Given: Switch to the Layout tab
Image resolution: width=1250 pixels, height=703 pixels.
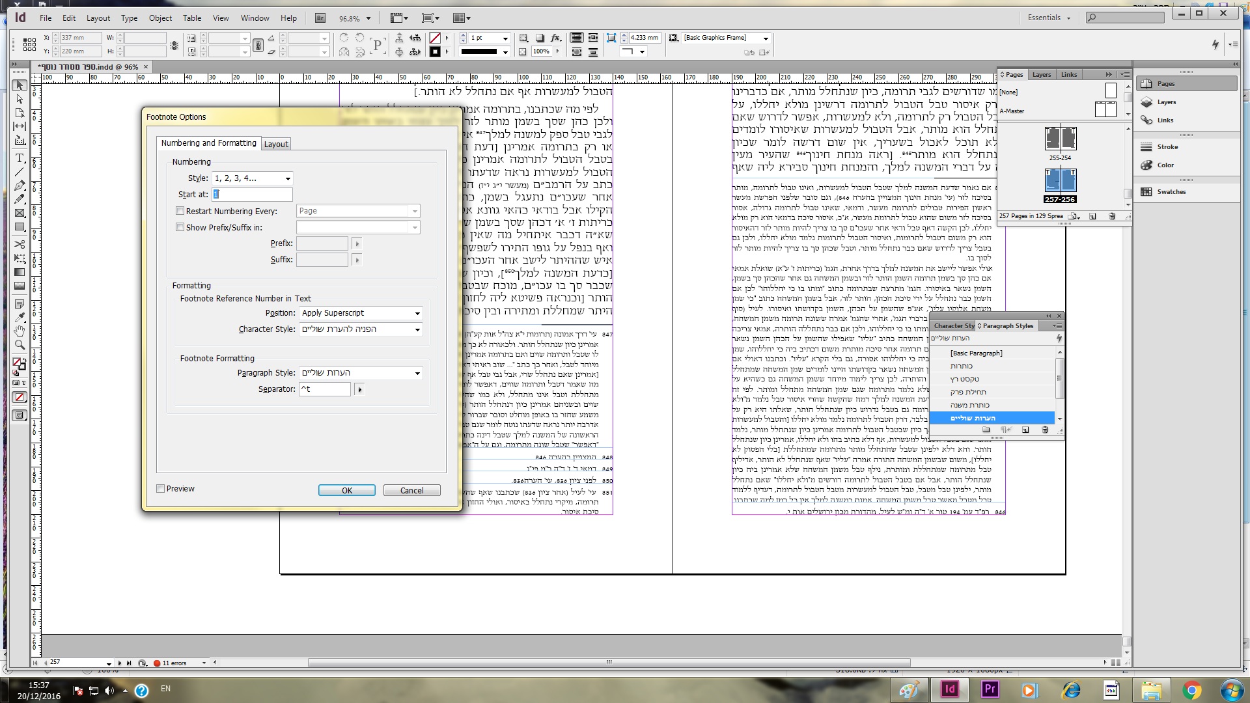Looking at the screenshot, I should 276,144.
